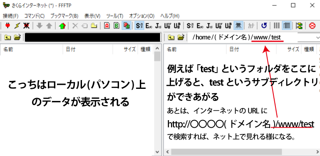Viewport: 320px width, 156px height.
Task: Sort local pane by サイズ column
Action: 125,50
